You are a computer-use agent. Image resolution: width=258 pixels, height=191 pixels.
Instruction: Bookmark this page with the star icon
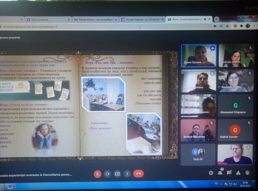(x=227, y=26)
